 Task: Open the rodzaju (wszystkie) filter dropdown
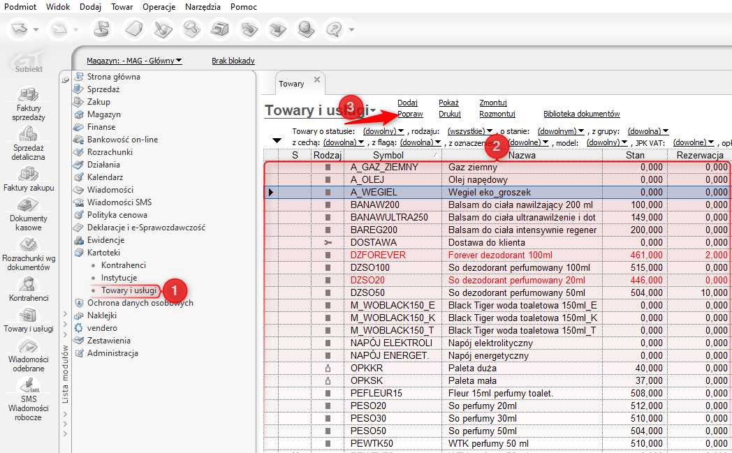coord(470,131)
